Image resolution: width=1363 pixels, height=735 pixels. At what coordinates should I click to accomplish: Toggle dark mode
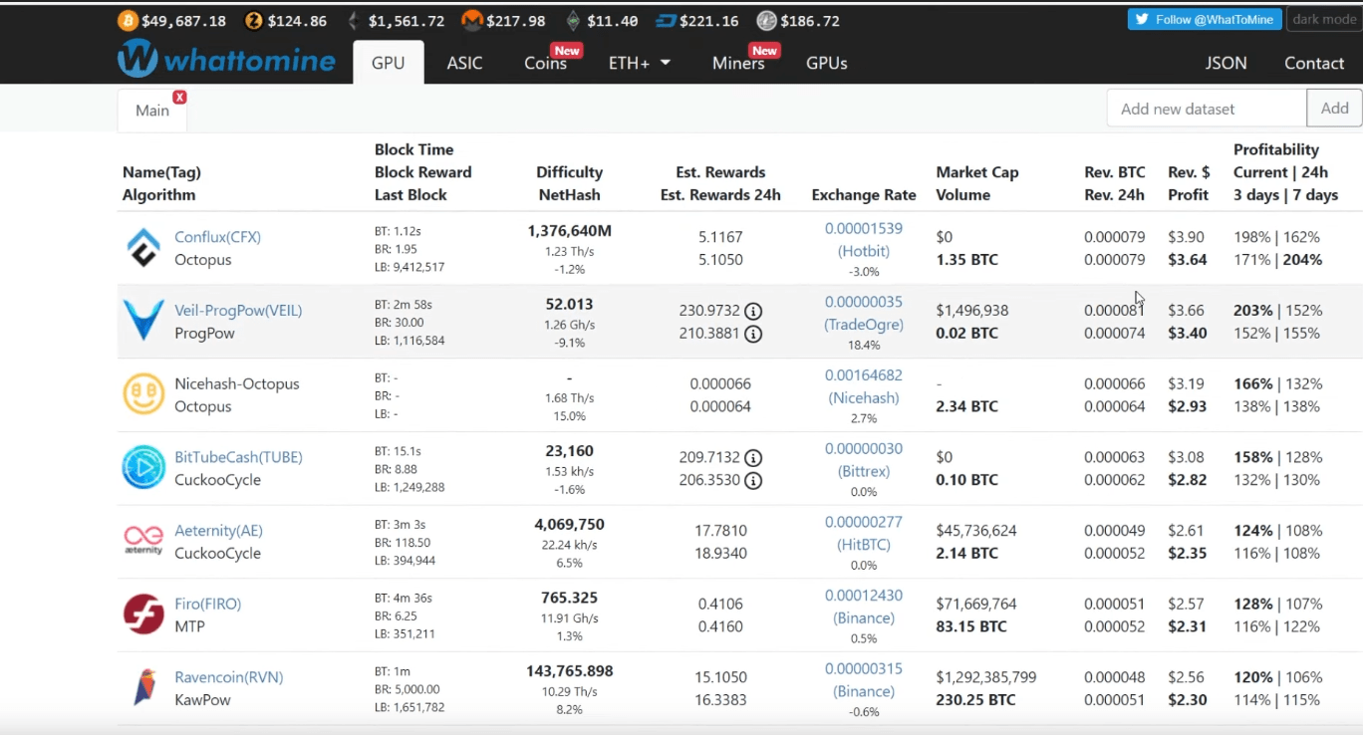[x=1324, y=19]
